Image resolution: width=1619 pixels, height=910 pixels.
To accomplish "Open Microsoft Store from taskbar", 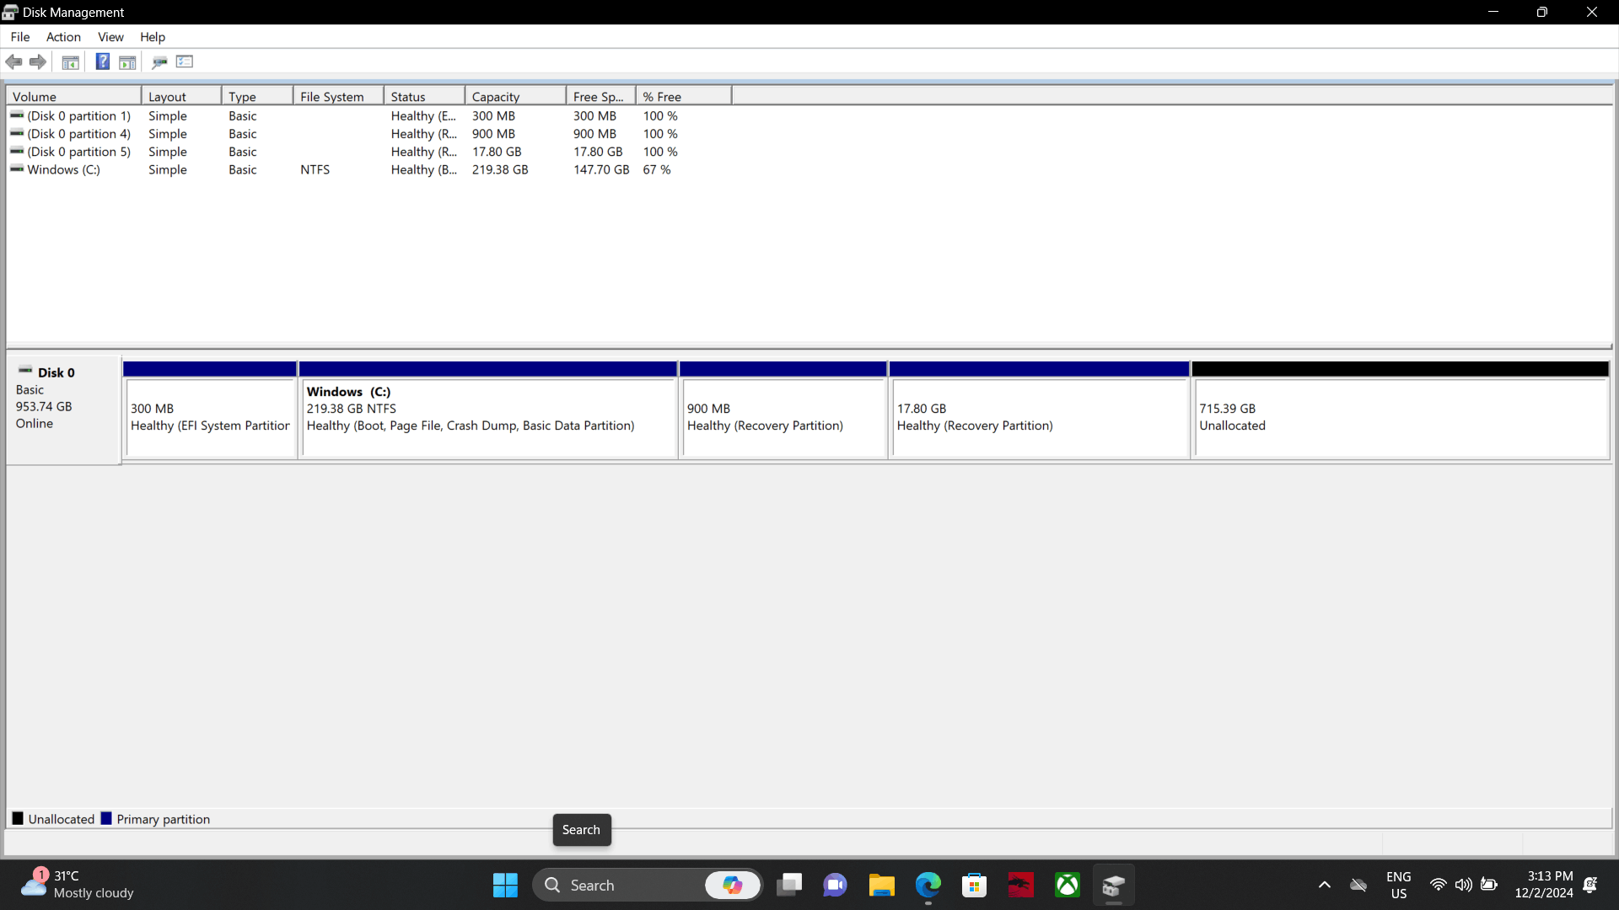I will pos(974,885).
